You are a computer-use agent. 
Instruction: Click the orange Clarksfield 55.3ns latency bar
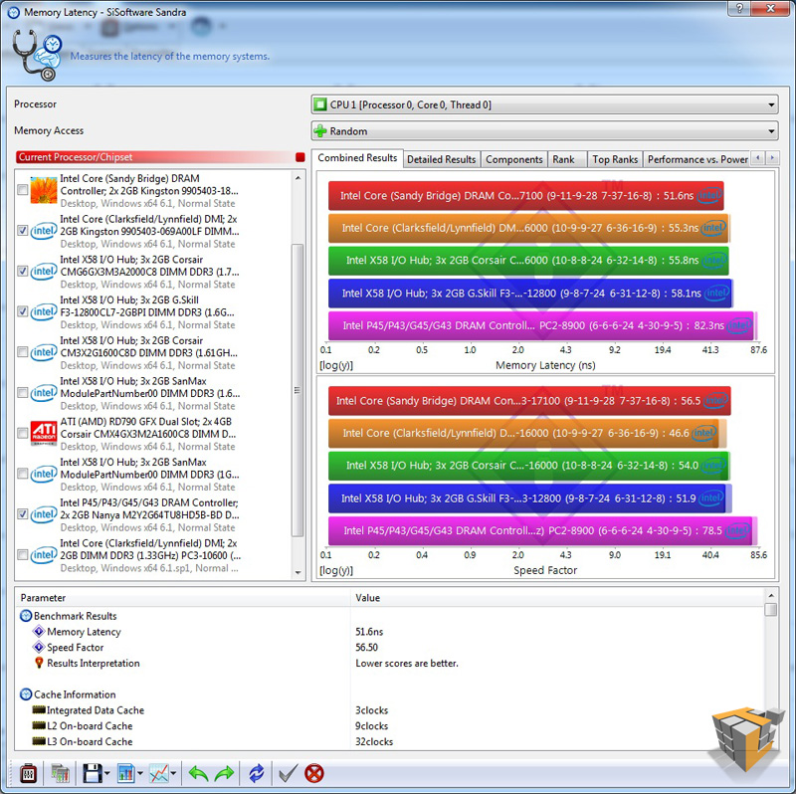click(528, 228)
